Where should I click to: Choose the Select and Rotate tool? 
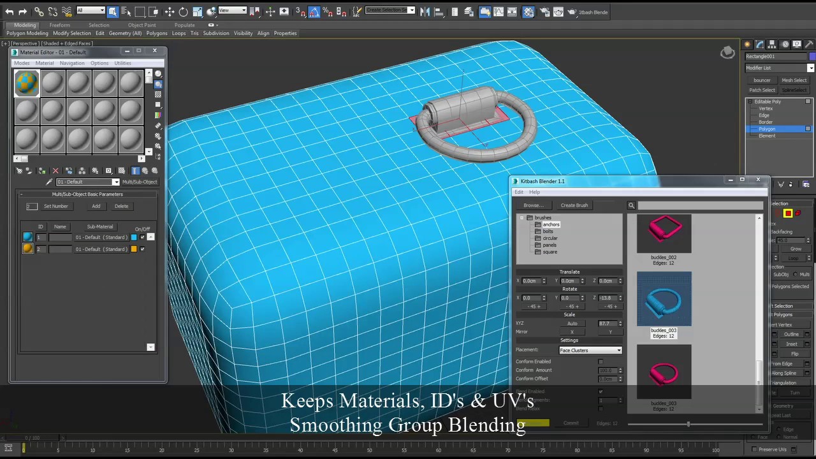pyautogui.click(x=183, y=11)
